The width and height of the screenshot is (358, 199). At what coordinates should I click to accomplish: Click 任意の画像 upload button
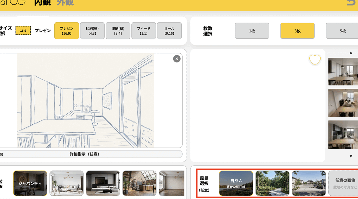click(343, 183)
